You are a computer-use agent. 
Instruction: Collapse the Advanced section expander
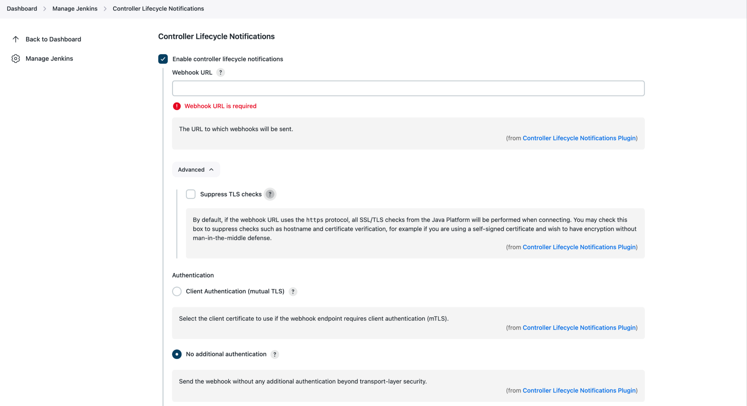click(195, 169)
